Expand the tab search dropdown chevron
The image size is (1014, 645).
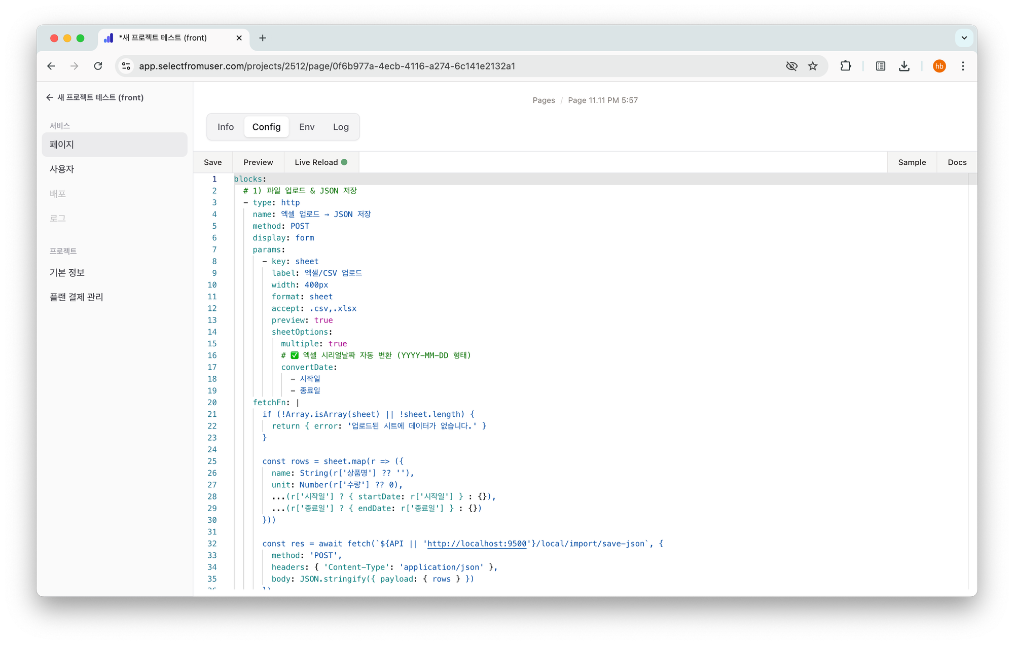[964, 38]
